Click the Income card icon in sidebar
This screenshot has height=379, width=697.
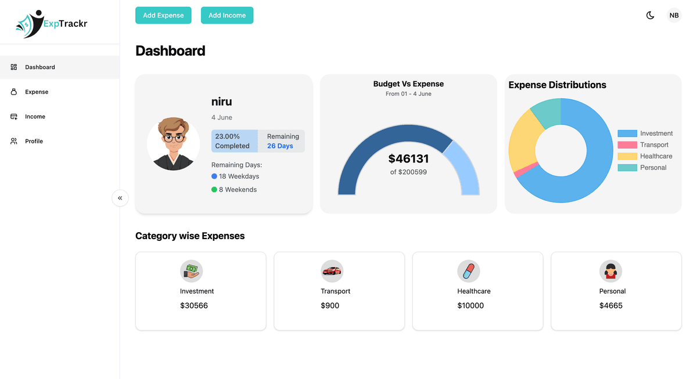pos(14,117)
